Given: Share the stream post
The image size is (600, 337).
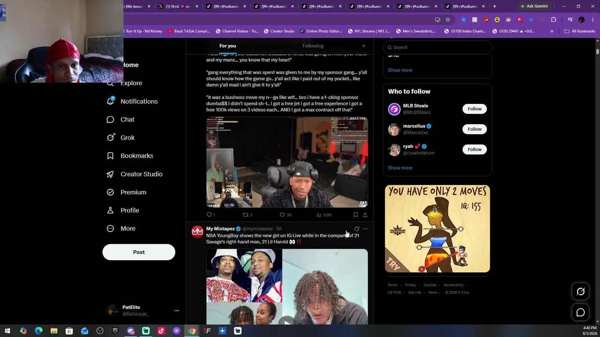Looking at the screenshot, I should (x=365, y=215).
